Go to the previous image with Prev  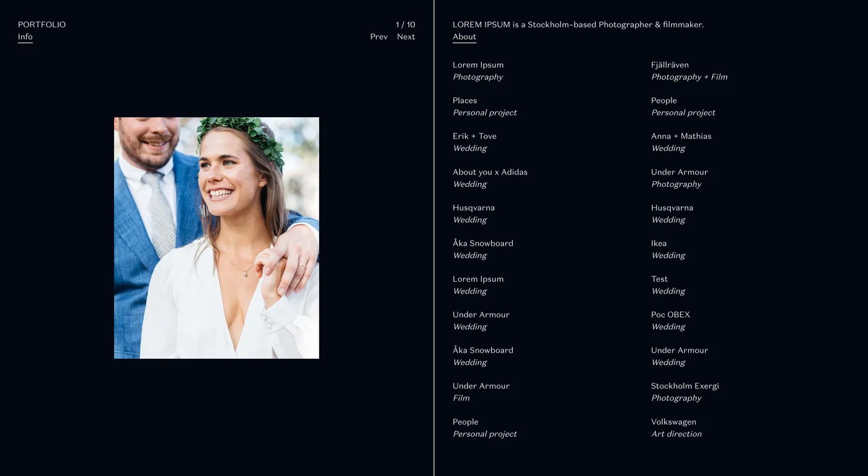point(379,37)
